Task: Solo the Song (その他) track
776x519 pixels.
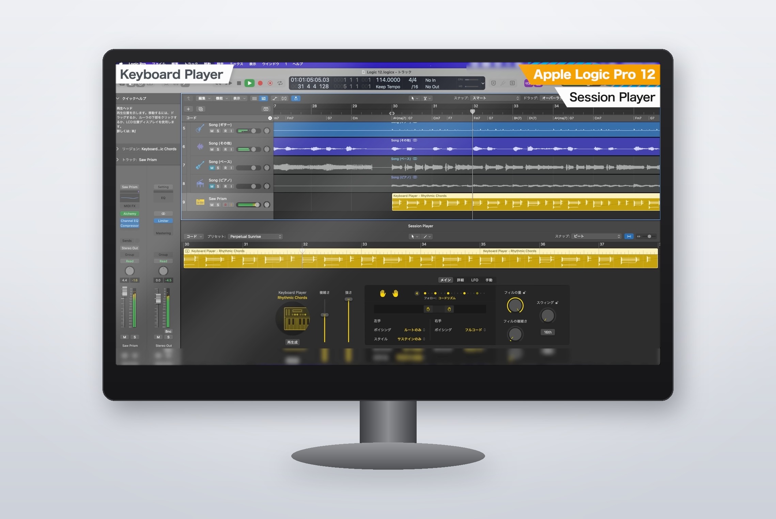Action: coord(218,149)
